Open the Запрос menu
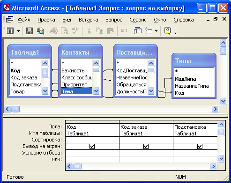Image resolution: width=231 pixels, height=183 pixels. [x=114, y=20]
